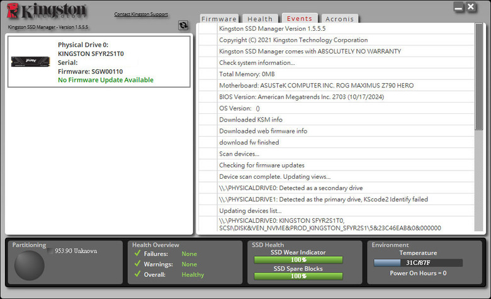Select the 'Check system information...' event row
Screen dimensions: 491x299
pos(336,62)
